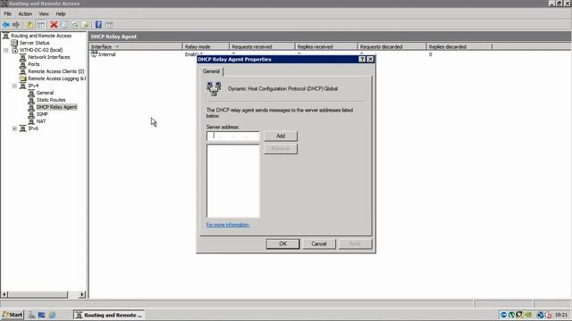Sort by Replies received column header
Screen dimensions: 572x321
[326, 46]
